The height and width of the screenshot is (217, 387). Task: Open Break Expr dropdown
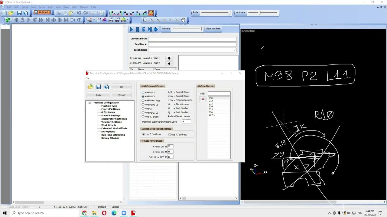(x=234, y=50)
